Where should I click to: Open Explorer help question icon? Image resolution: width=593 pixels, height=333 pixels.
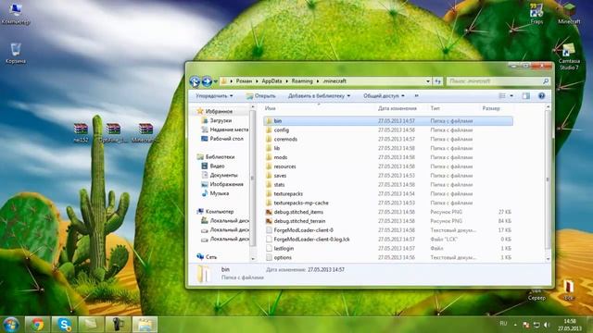pyautogui.click(x=541, y=96)
